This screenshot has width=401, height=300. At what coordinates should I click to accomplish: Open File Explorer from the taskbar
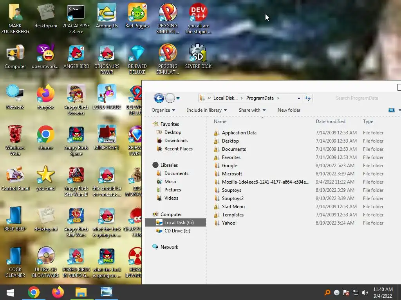[x=81, y=292]
